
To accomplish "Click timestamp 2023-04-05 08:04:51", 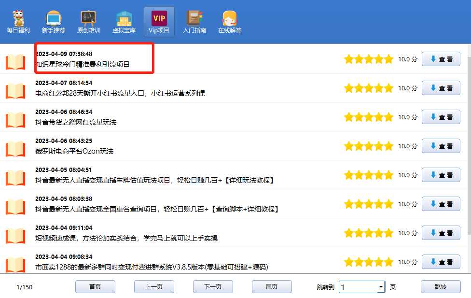I will [63, 170].
